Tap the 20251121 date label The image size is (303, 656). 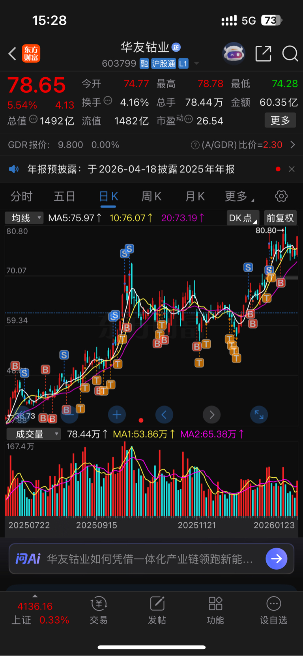pyautogui.click(x=197, y=525)
